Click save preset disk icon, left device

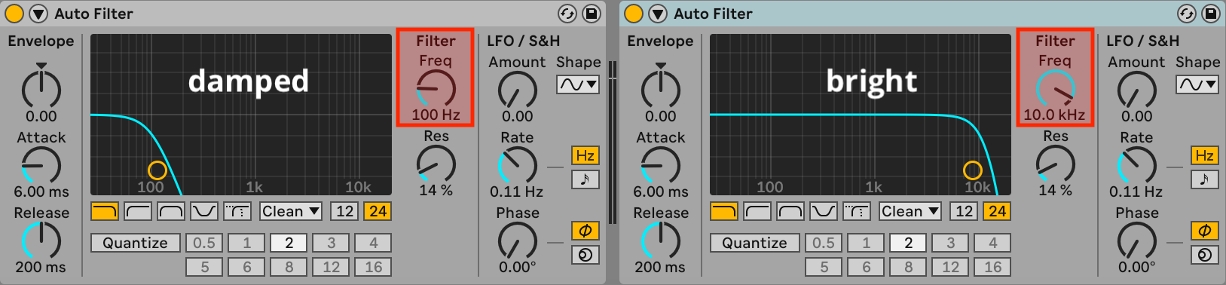(592, 14)
